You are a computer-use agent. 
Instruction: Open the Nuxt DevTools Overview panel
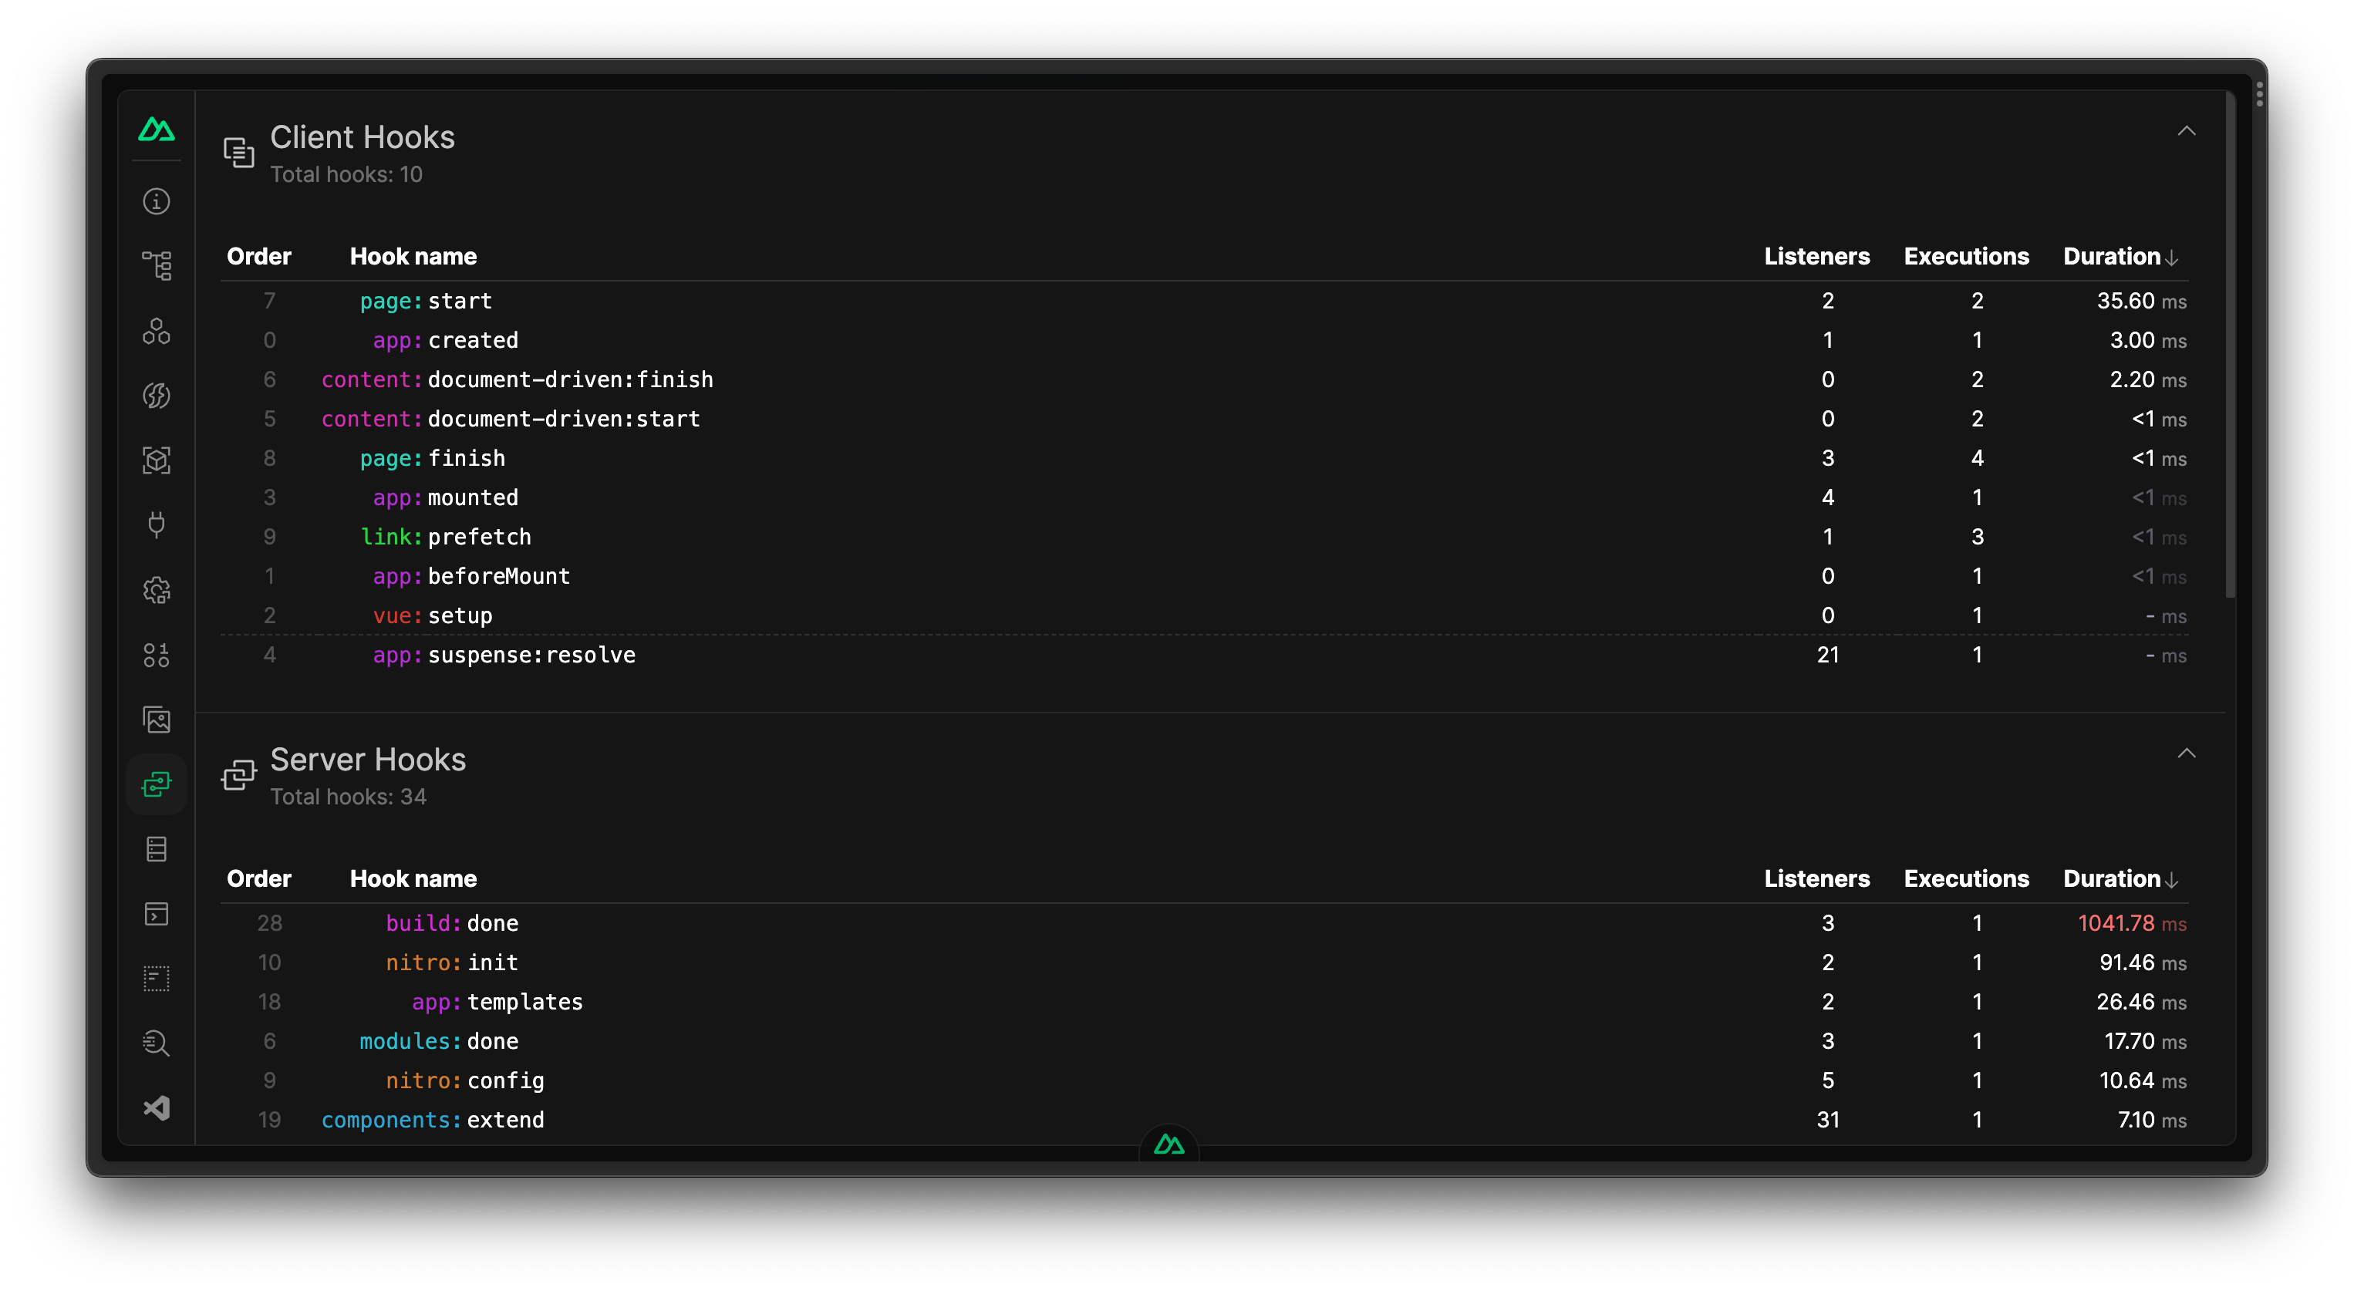(x=157, y=202)
